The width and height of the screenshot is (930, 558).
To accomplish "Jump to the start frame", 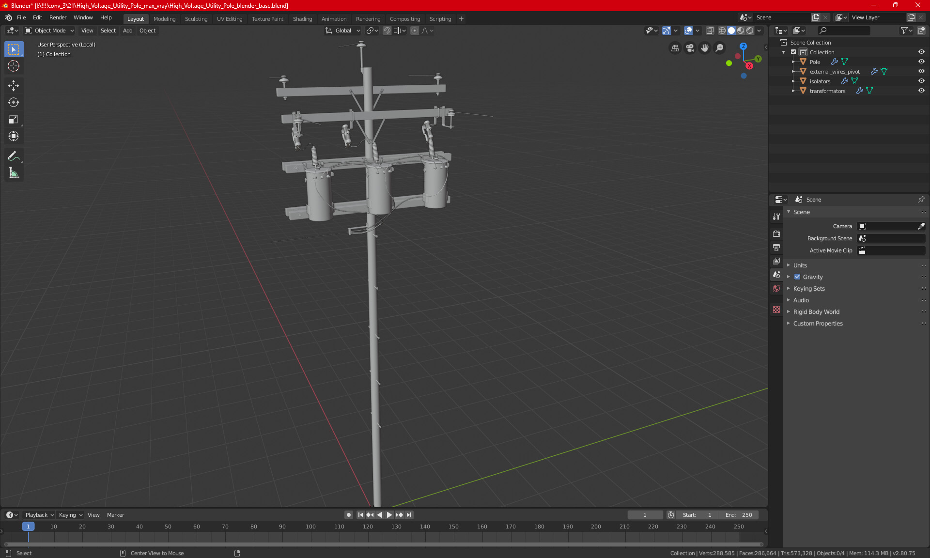I will 360,515.
